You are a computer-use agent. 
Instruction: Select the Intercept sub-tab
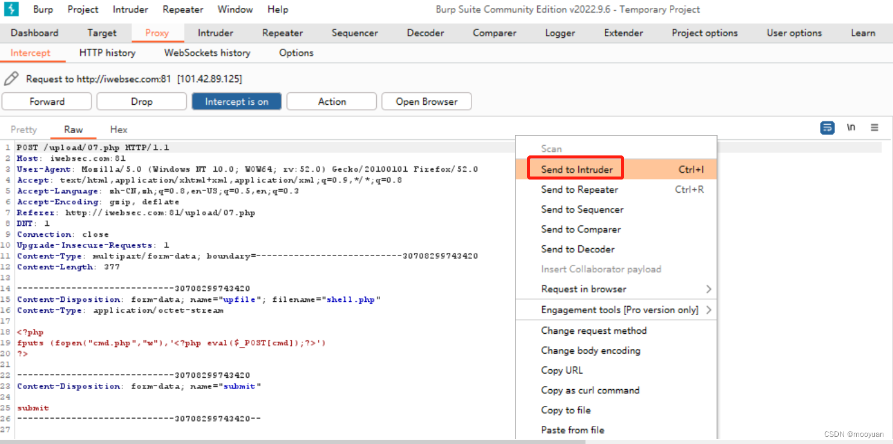pos(31,53)
